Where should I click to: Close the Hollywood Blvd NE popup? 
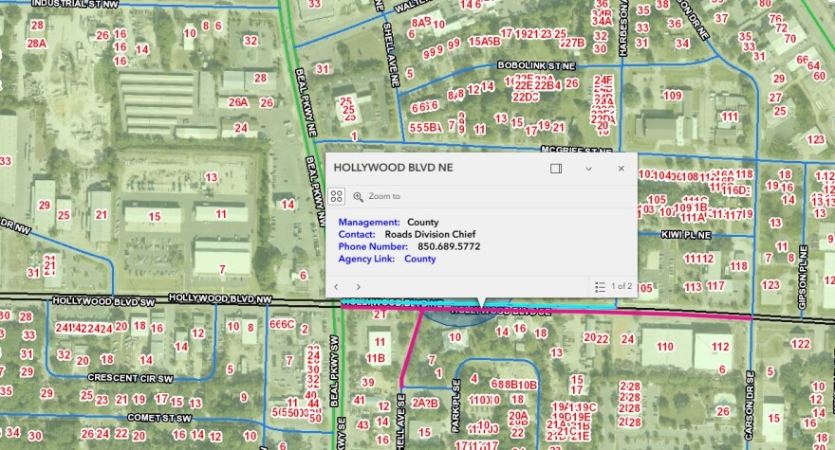(x=621, y=169)
